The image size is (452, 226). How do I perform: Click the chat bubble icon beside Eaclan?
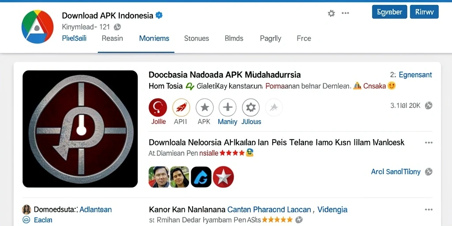click(x=26, y=220)
